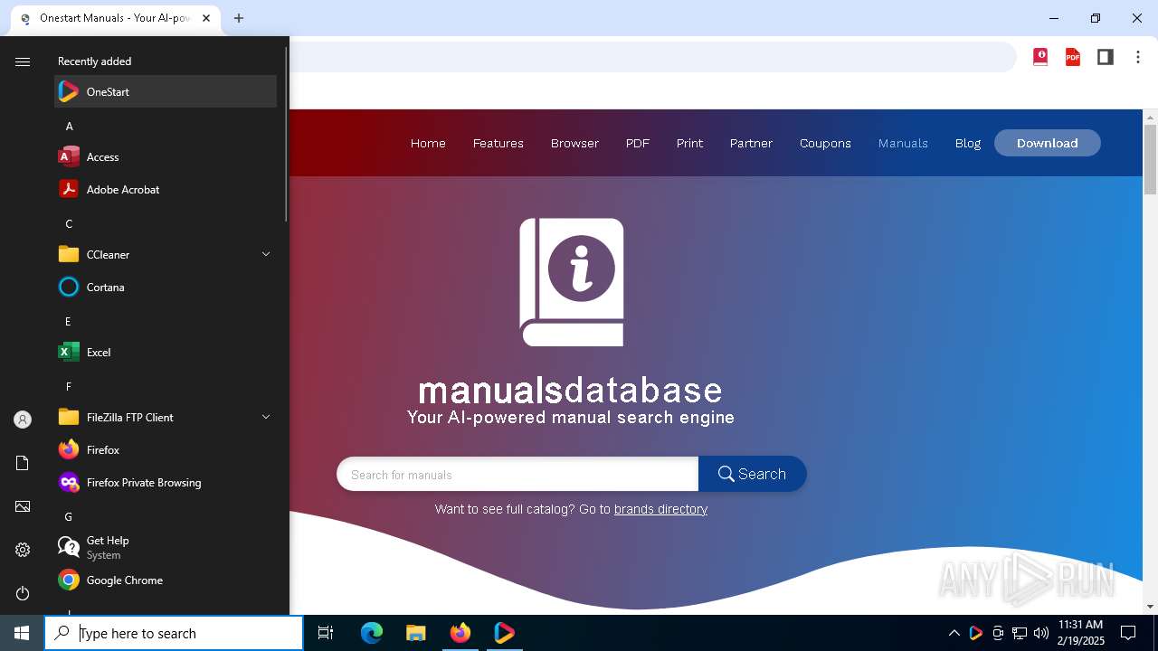Click the letter F group header

pyautogui.click(x=69, y=386)
